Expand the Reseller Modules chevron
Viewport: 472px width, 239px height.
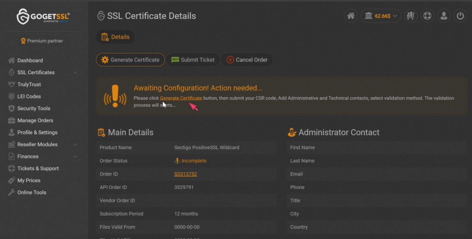[x=75, y=145]
